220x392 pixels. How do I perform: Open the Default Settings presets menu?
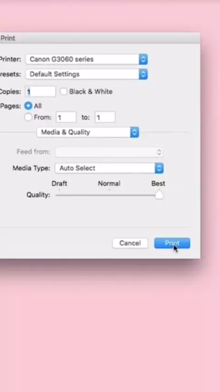pyautogui.click(x=87, y=74)
